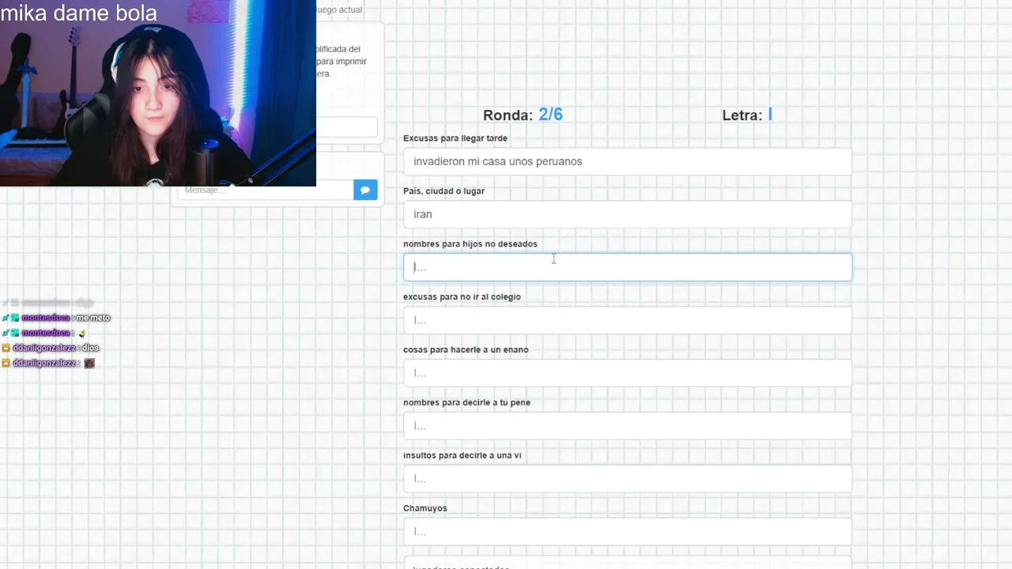
Task: Select the Chamuyos answer field
Action: click(x=628, y=532)
